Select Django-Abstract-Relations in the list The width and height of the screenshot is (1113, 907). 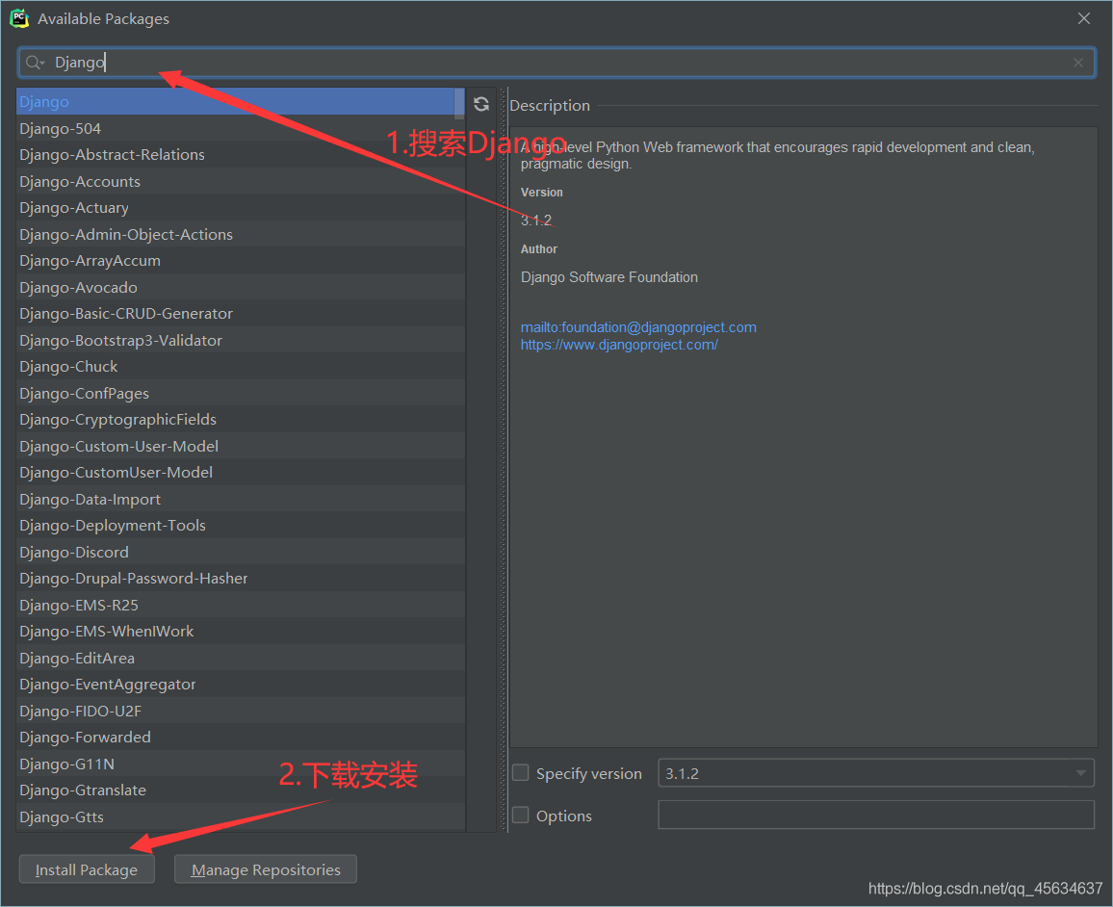241,155
